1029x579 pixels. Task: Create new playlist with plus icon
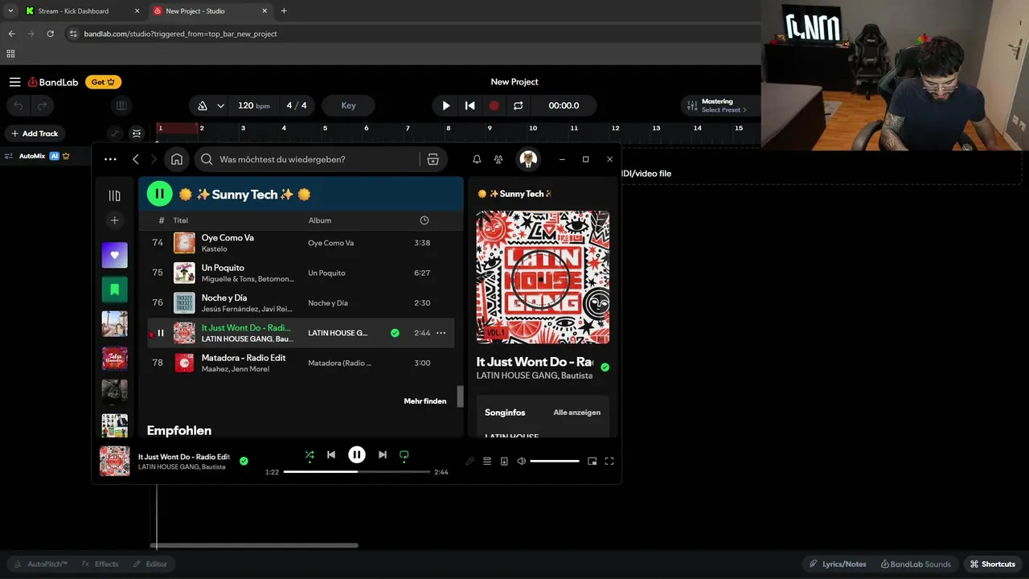point(114,220)
